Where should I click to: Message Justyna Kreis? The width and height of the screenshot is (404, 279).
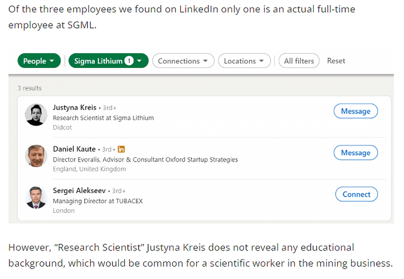coord(355,111)
